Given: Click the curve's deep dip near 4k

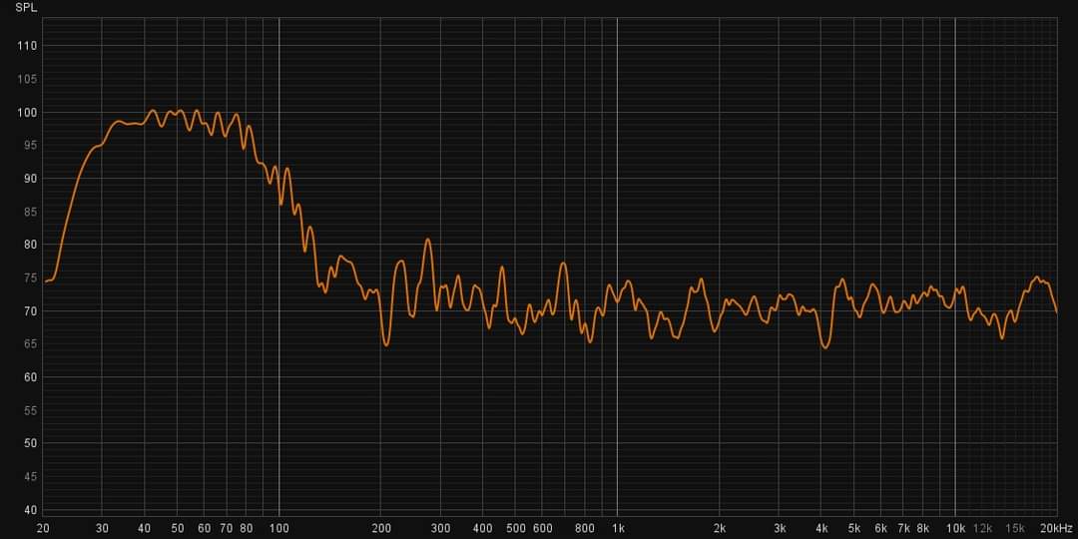Looking at the screenshot, I should 824,347.
